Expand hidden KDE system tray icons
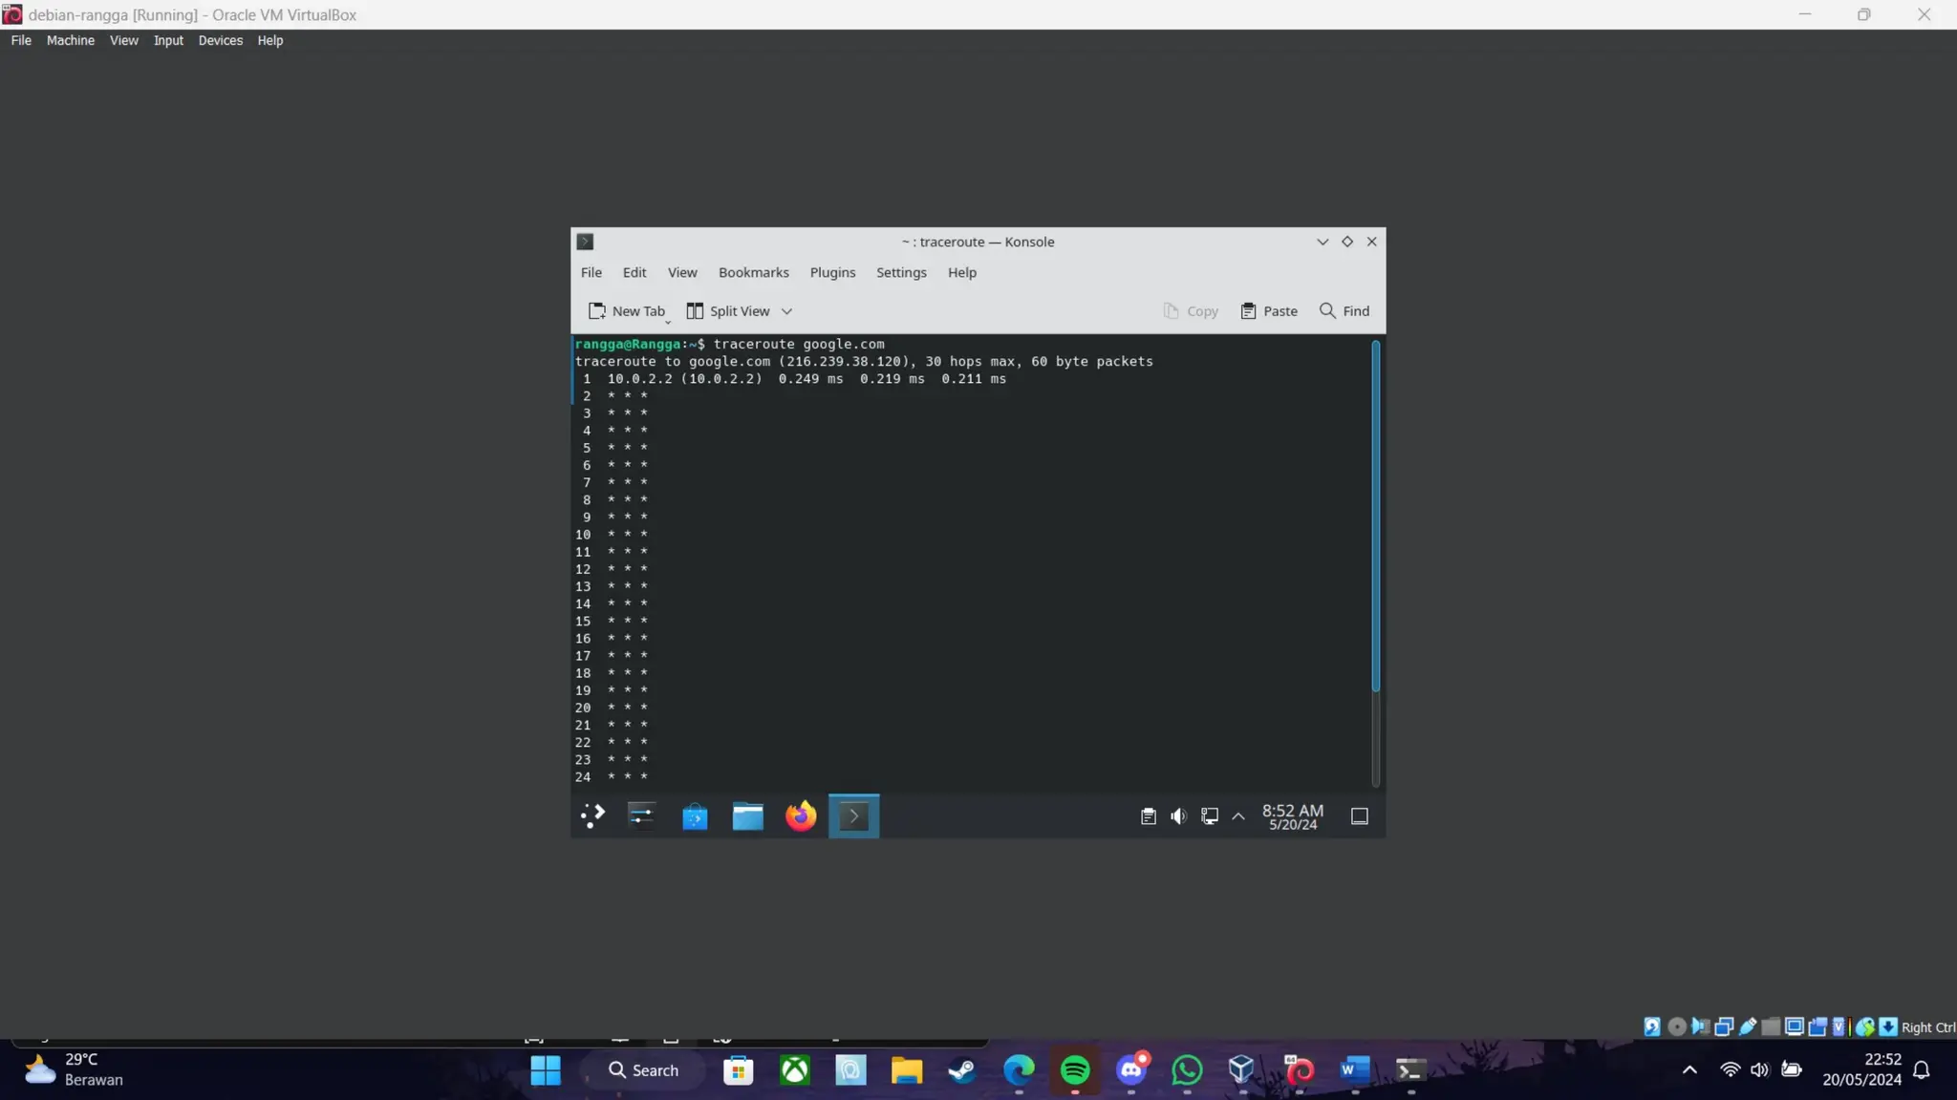The height and width of the screenshot is (1100, 1957). pos(1238,816)
